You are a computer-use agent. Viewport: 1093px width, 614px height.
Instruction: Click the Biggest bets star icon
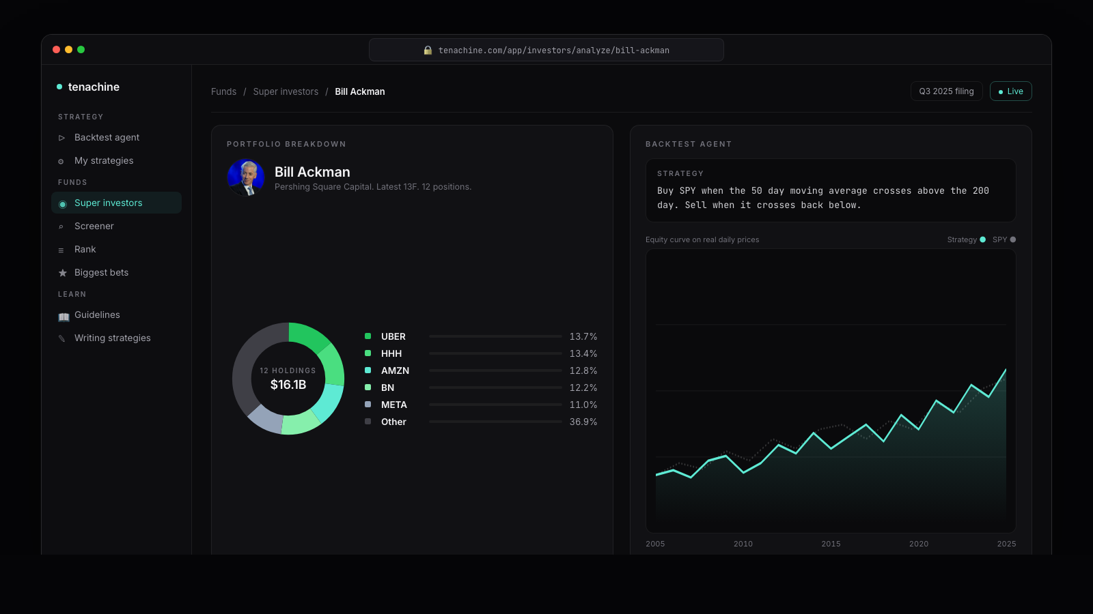tap(63, 273)
